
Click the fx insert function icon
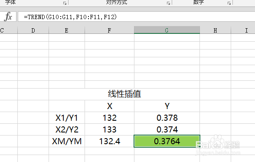tap(8, 17)
